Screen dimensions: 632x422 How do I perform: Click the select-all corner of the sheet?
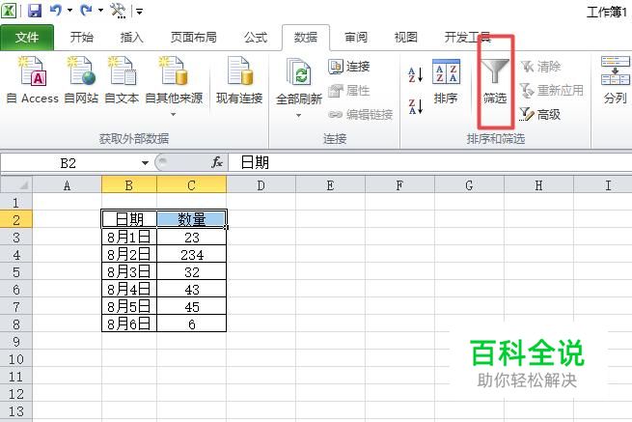point(16,185)
